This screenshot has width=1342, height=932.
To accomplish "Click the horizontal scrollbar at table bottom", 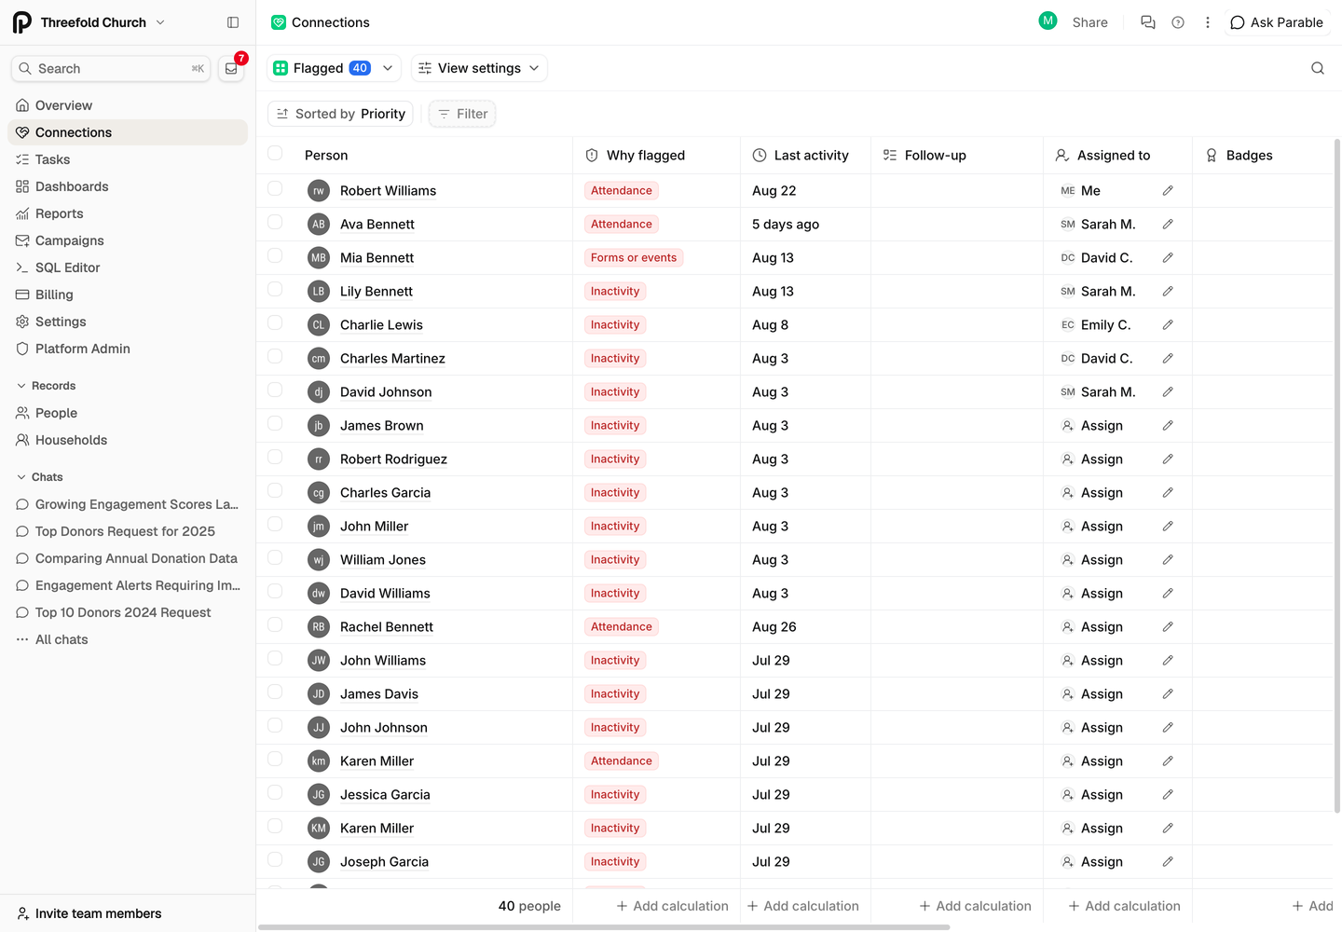I will [604, 927].
